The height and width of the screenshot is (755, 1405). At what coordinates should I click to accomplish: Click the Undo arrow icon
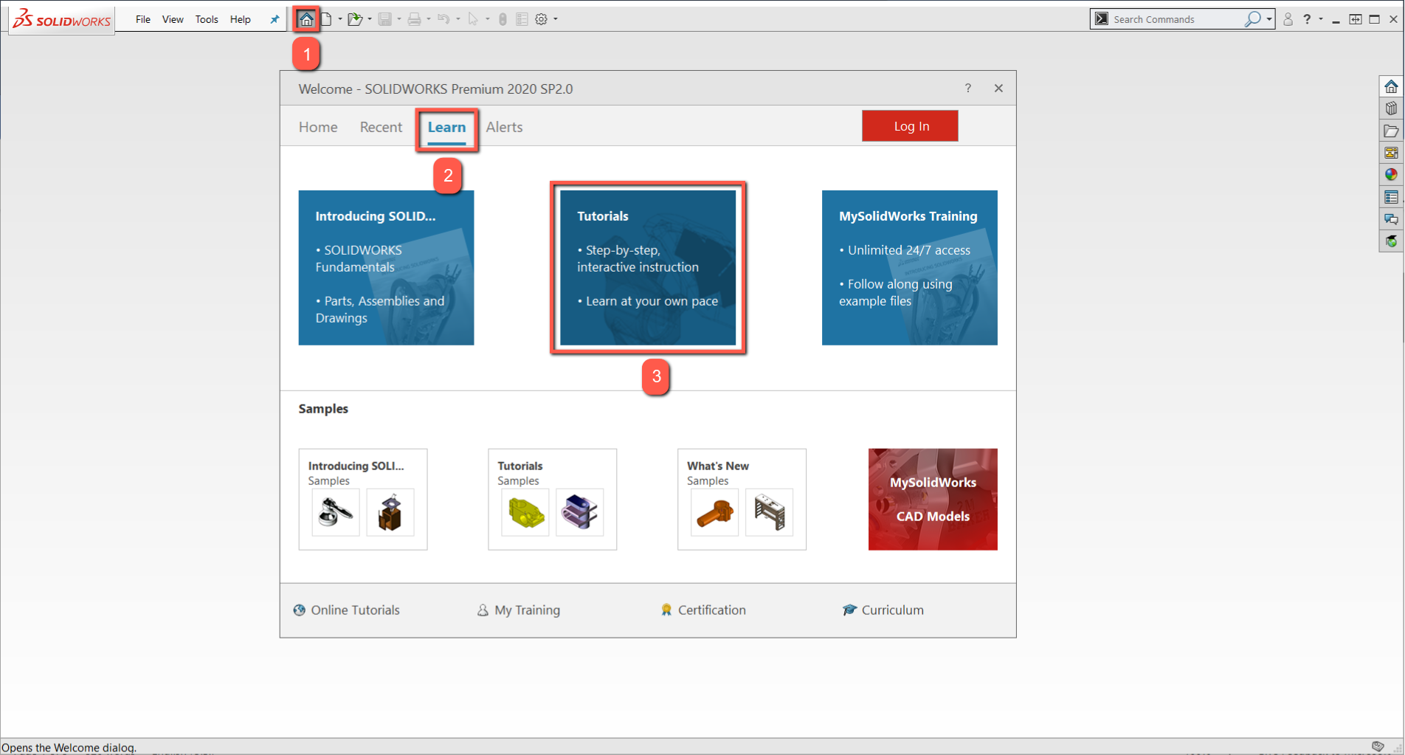pyautogui.click(x=443, y=19)
